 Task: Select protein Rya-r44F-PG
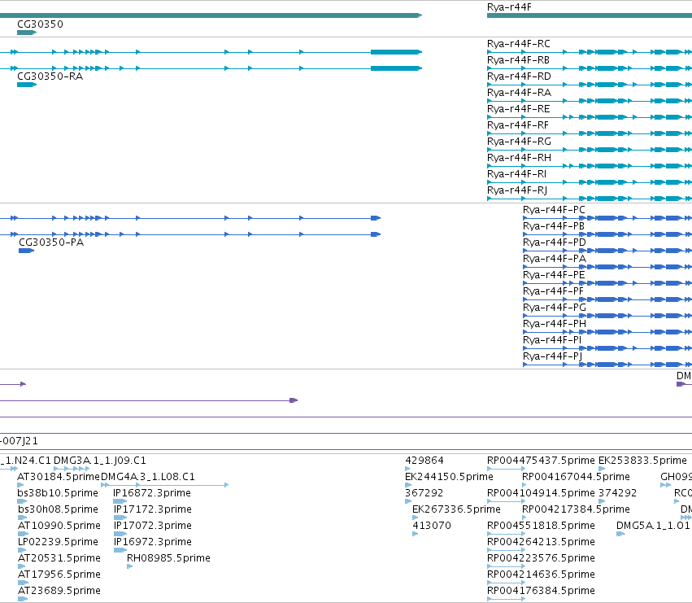coord(555,308)
